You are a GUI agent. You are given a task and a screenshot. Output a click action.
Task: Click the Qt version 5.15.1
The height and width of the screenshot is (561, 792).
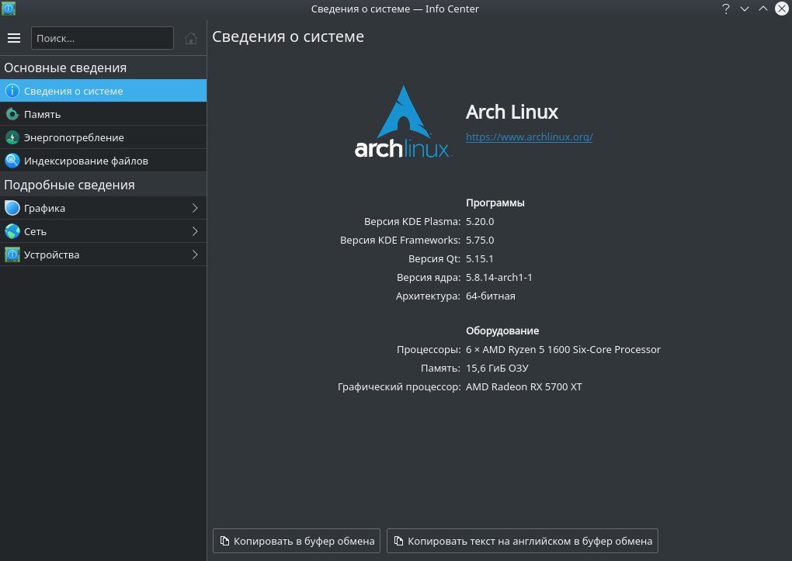tap(479, 259)
